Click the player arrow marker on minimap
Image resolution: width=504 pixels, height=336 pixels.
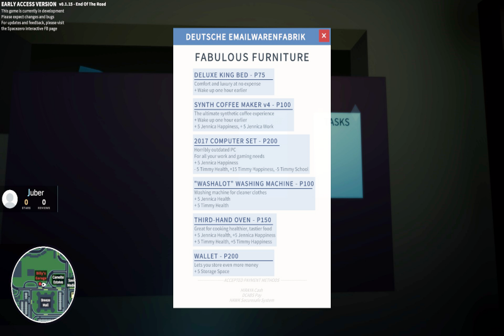43,284
